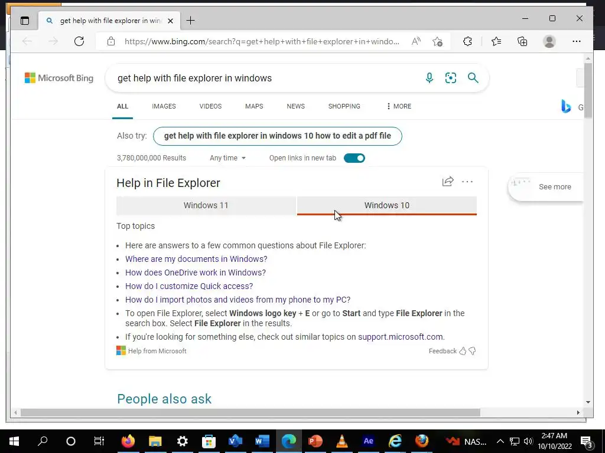Screen dimensions: 605x453
Task: Open File Explorer from the taskbar
Action: coord(155,441)
